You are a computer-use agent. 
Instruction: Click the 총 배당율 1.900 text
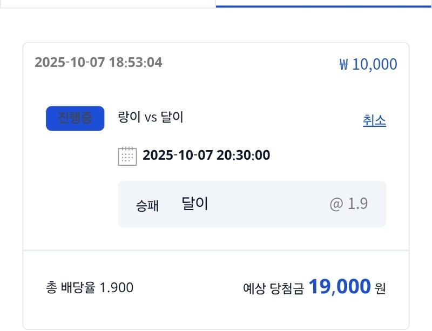point(90,288)
